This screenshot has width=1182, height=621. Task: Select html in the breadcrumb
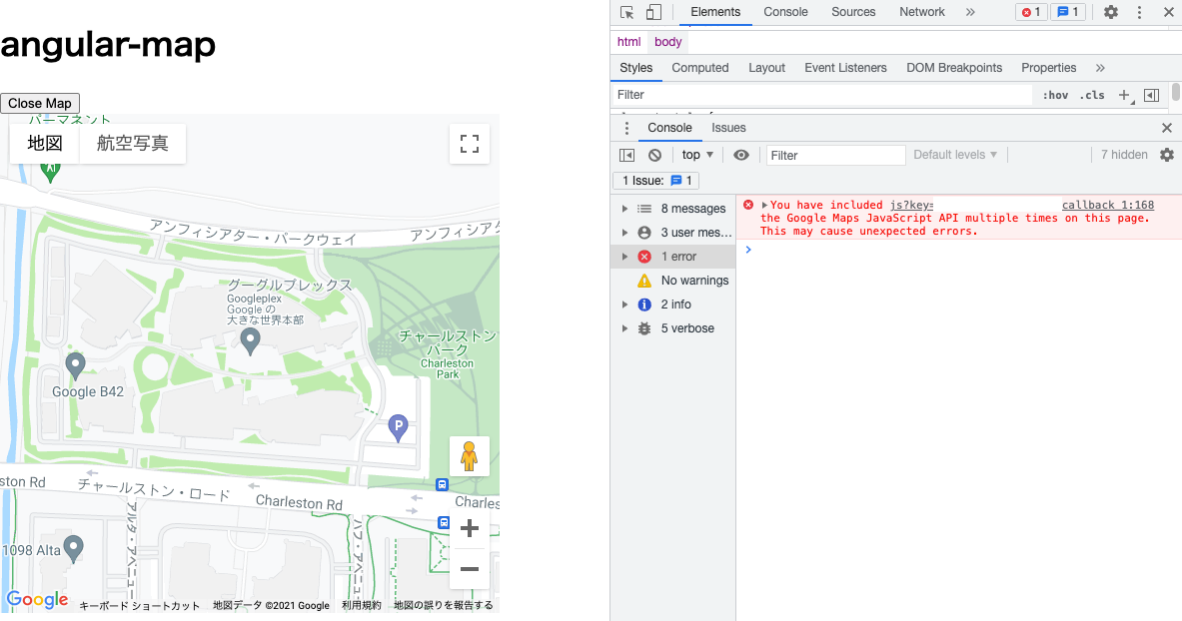pyautogui.click(x=628, y=42)
